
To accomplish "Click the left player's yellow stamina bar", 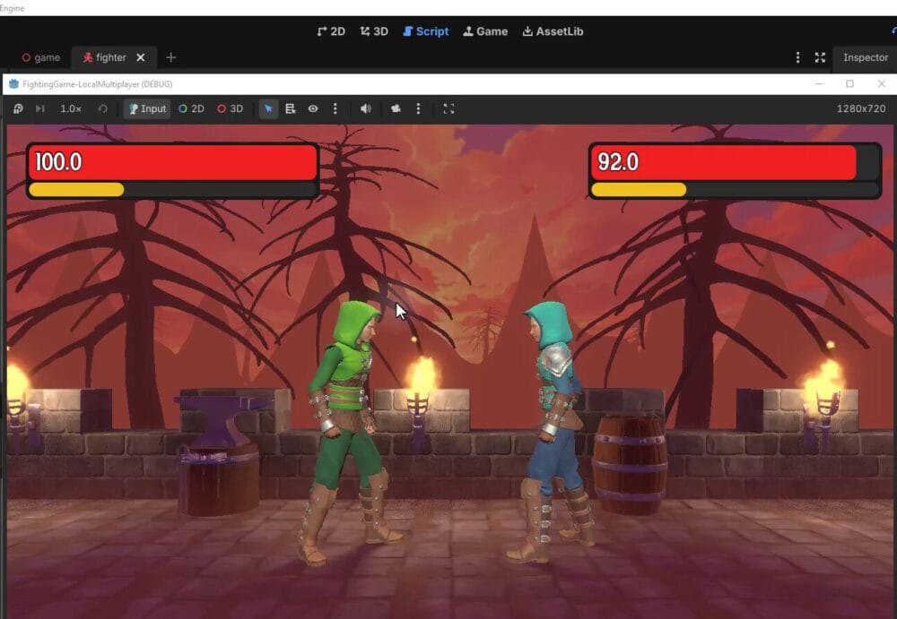I will click(x=76, y=190).
